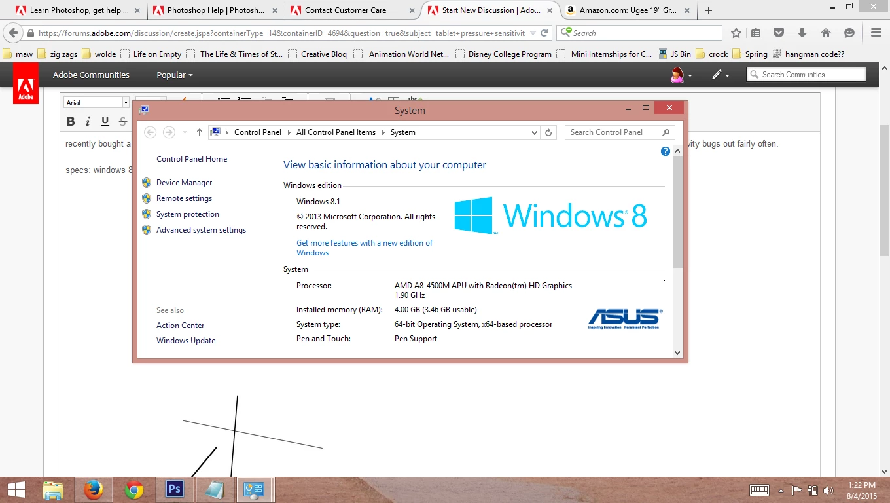This screenshot has height=503, width=890.
Task: Open the touch keyboard tray icon
Action: [x=759, y=490]
